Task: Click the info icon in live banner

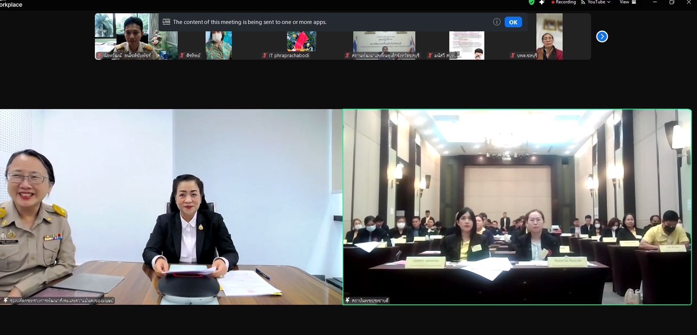Action: click(x=497, y=22)
